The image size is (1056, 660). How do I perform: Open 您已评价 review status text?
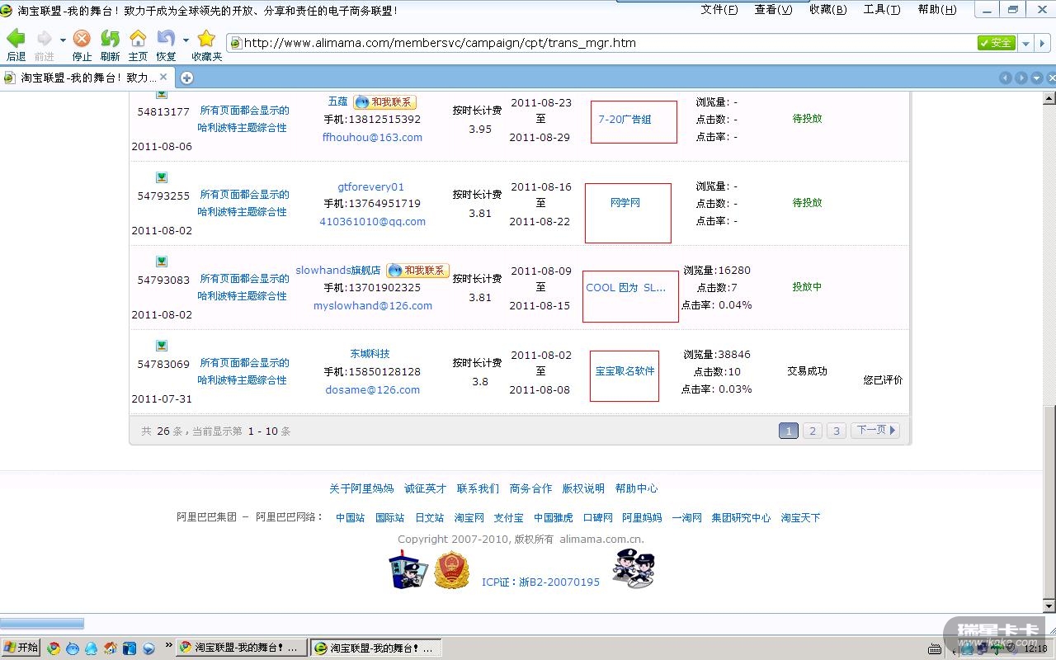pos(883,380)
